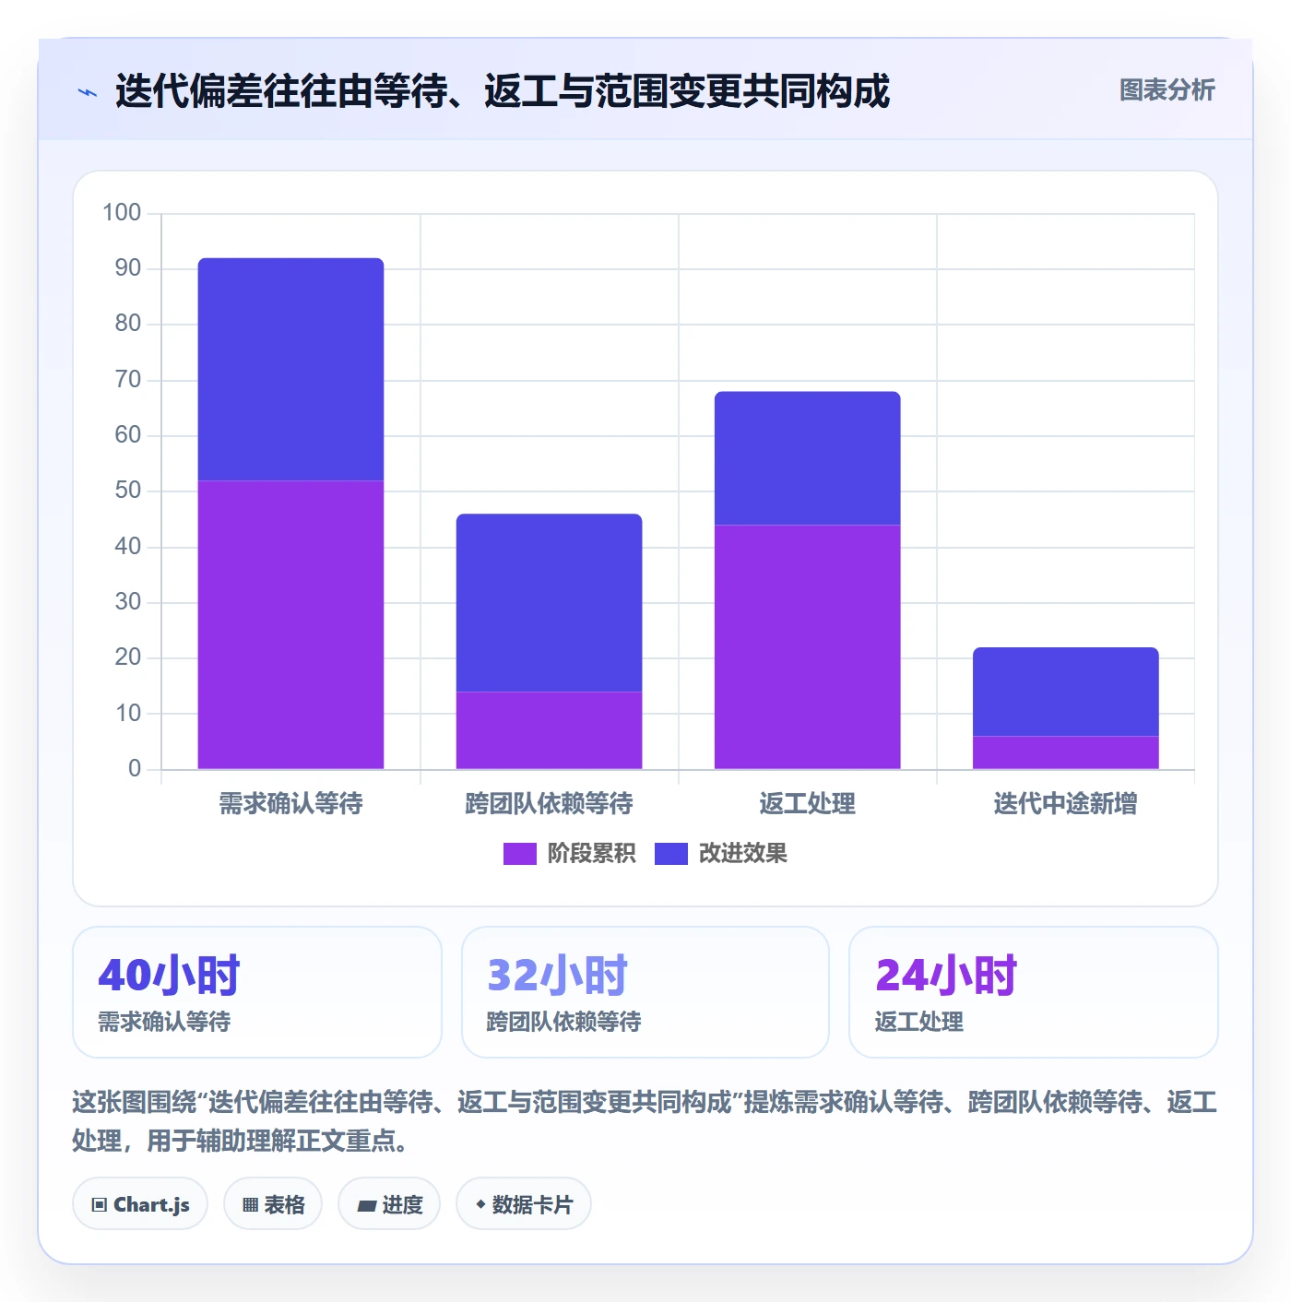The image size is (1291, 1302).
Task: Click the 改进效果 legend text
Action: (742, 854)
